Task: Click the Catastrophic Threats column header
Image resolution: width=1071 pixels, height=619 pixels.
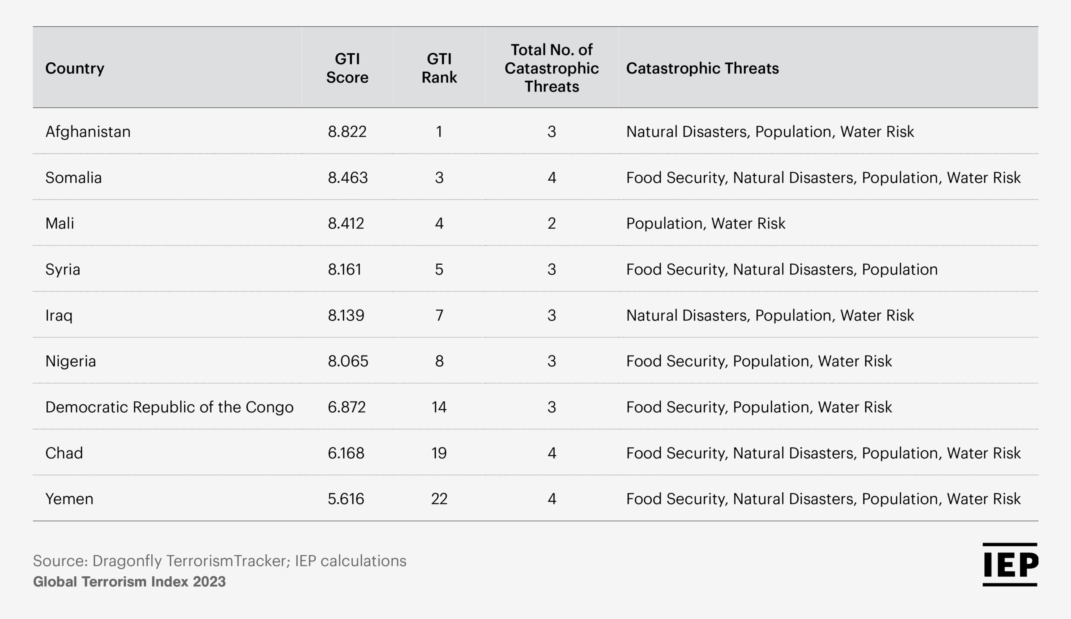Action: [x=702, y=69]
